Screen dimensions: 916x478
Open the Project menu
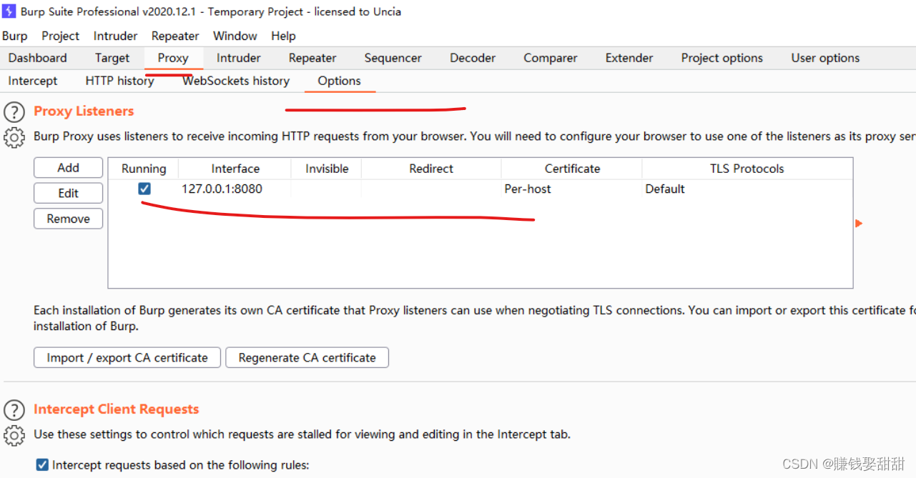point(60,36)
